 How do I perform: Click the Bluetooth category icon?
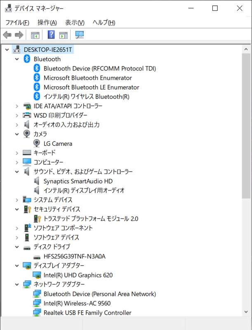(27, 59)
